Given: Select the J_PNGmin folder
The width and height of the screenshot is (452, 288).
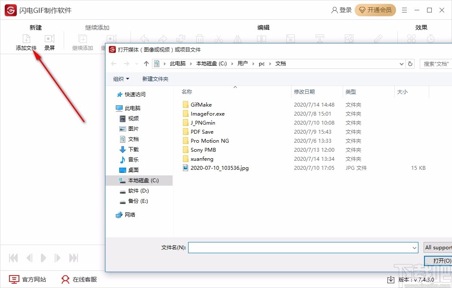Looking at the screenshot, I should point(199,123).
